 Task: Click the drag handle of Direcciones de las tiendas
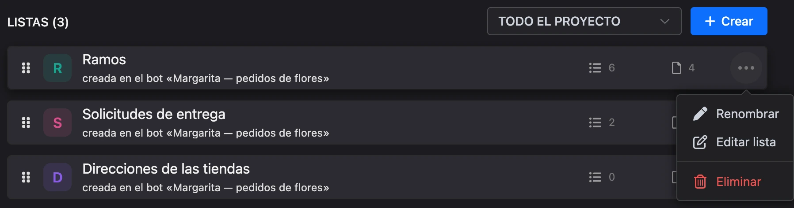26,177
